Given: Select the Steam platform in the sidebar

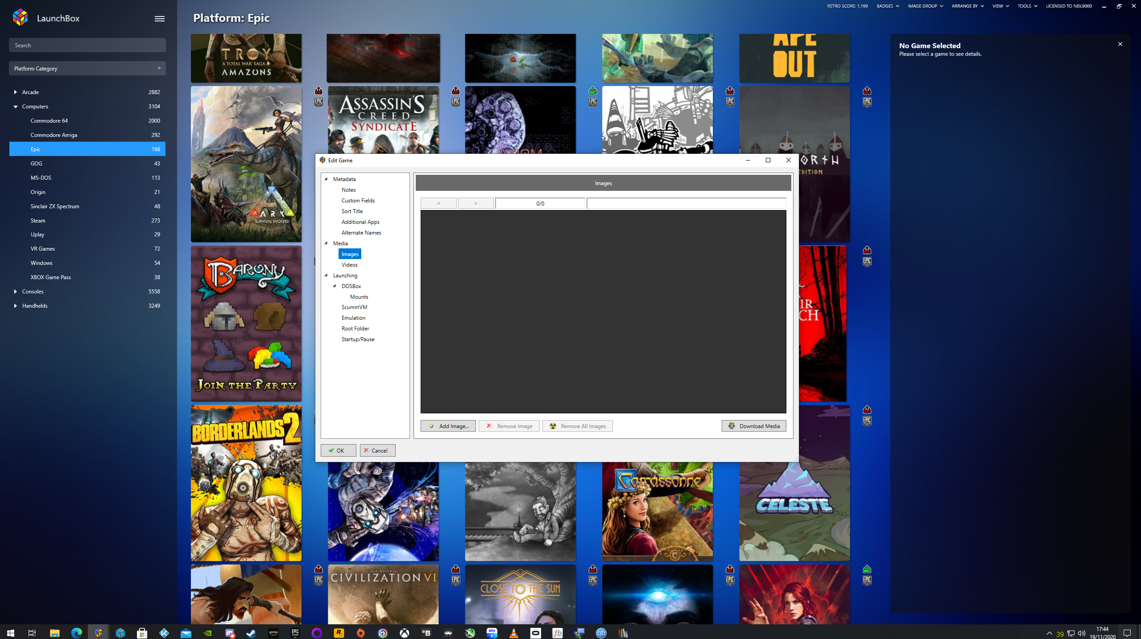Looking at the screenshot, I should click(x=87, y=220).
